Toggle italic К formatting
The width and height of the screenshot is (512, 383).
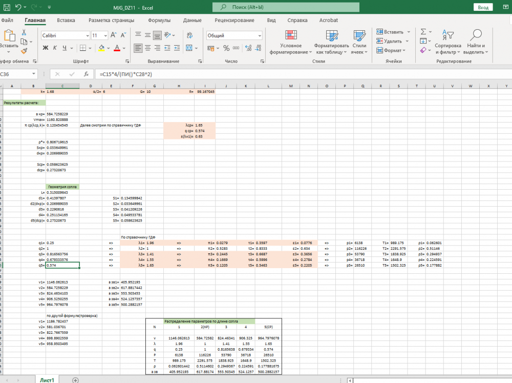[55, 48]
